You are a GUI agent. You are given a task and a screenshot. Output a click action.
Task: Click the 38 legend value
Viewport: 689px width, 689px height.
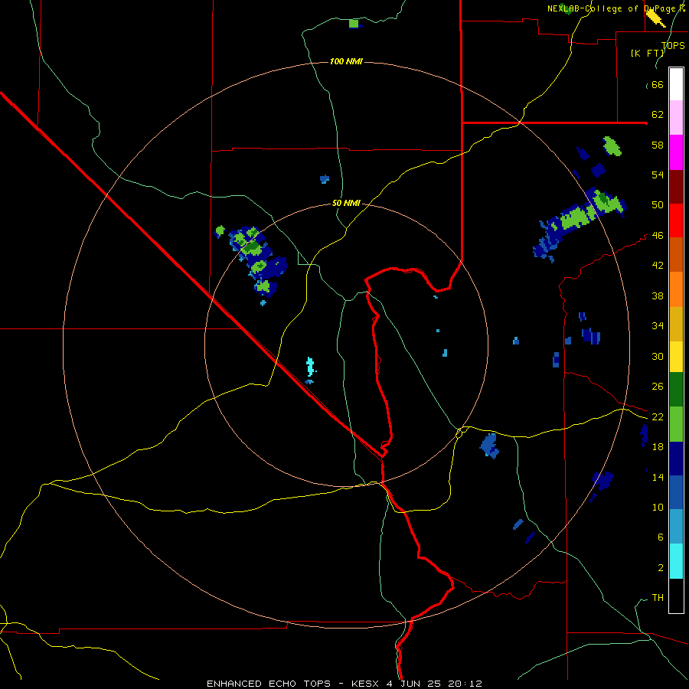tap(658, 296)
